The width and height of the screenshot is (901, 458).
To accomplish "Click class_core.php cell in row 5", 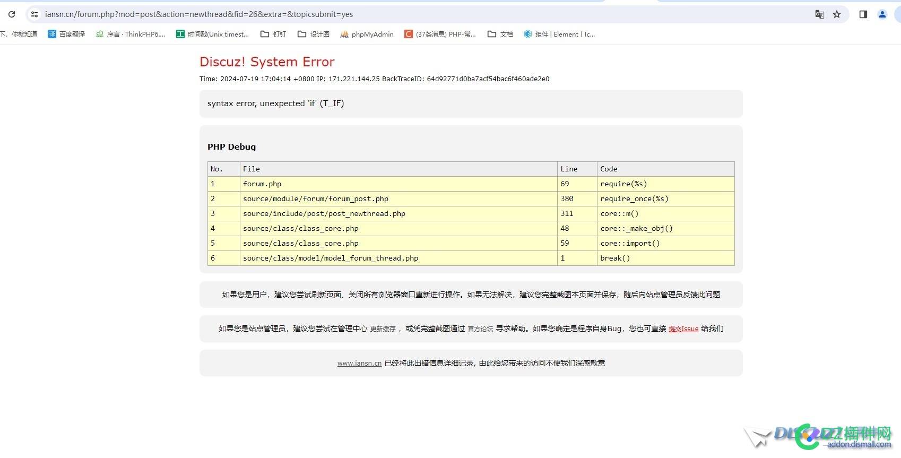I will (x=398, y=244).
